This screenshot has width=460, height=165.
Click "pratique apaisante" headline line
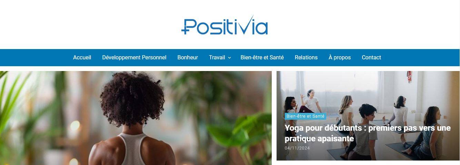coord(319,139)
